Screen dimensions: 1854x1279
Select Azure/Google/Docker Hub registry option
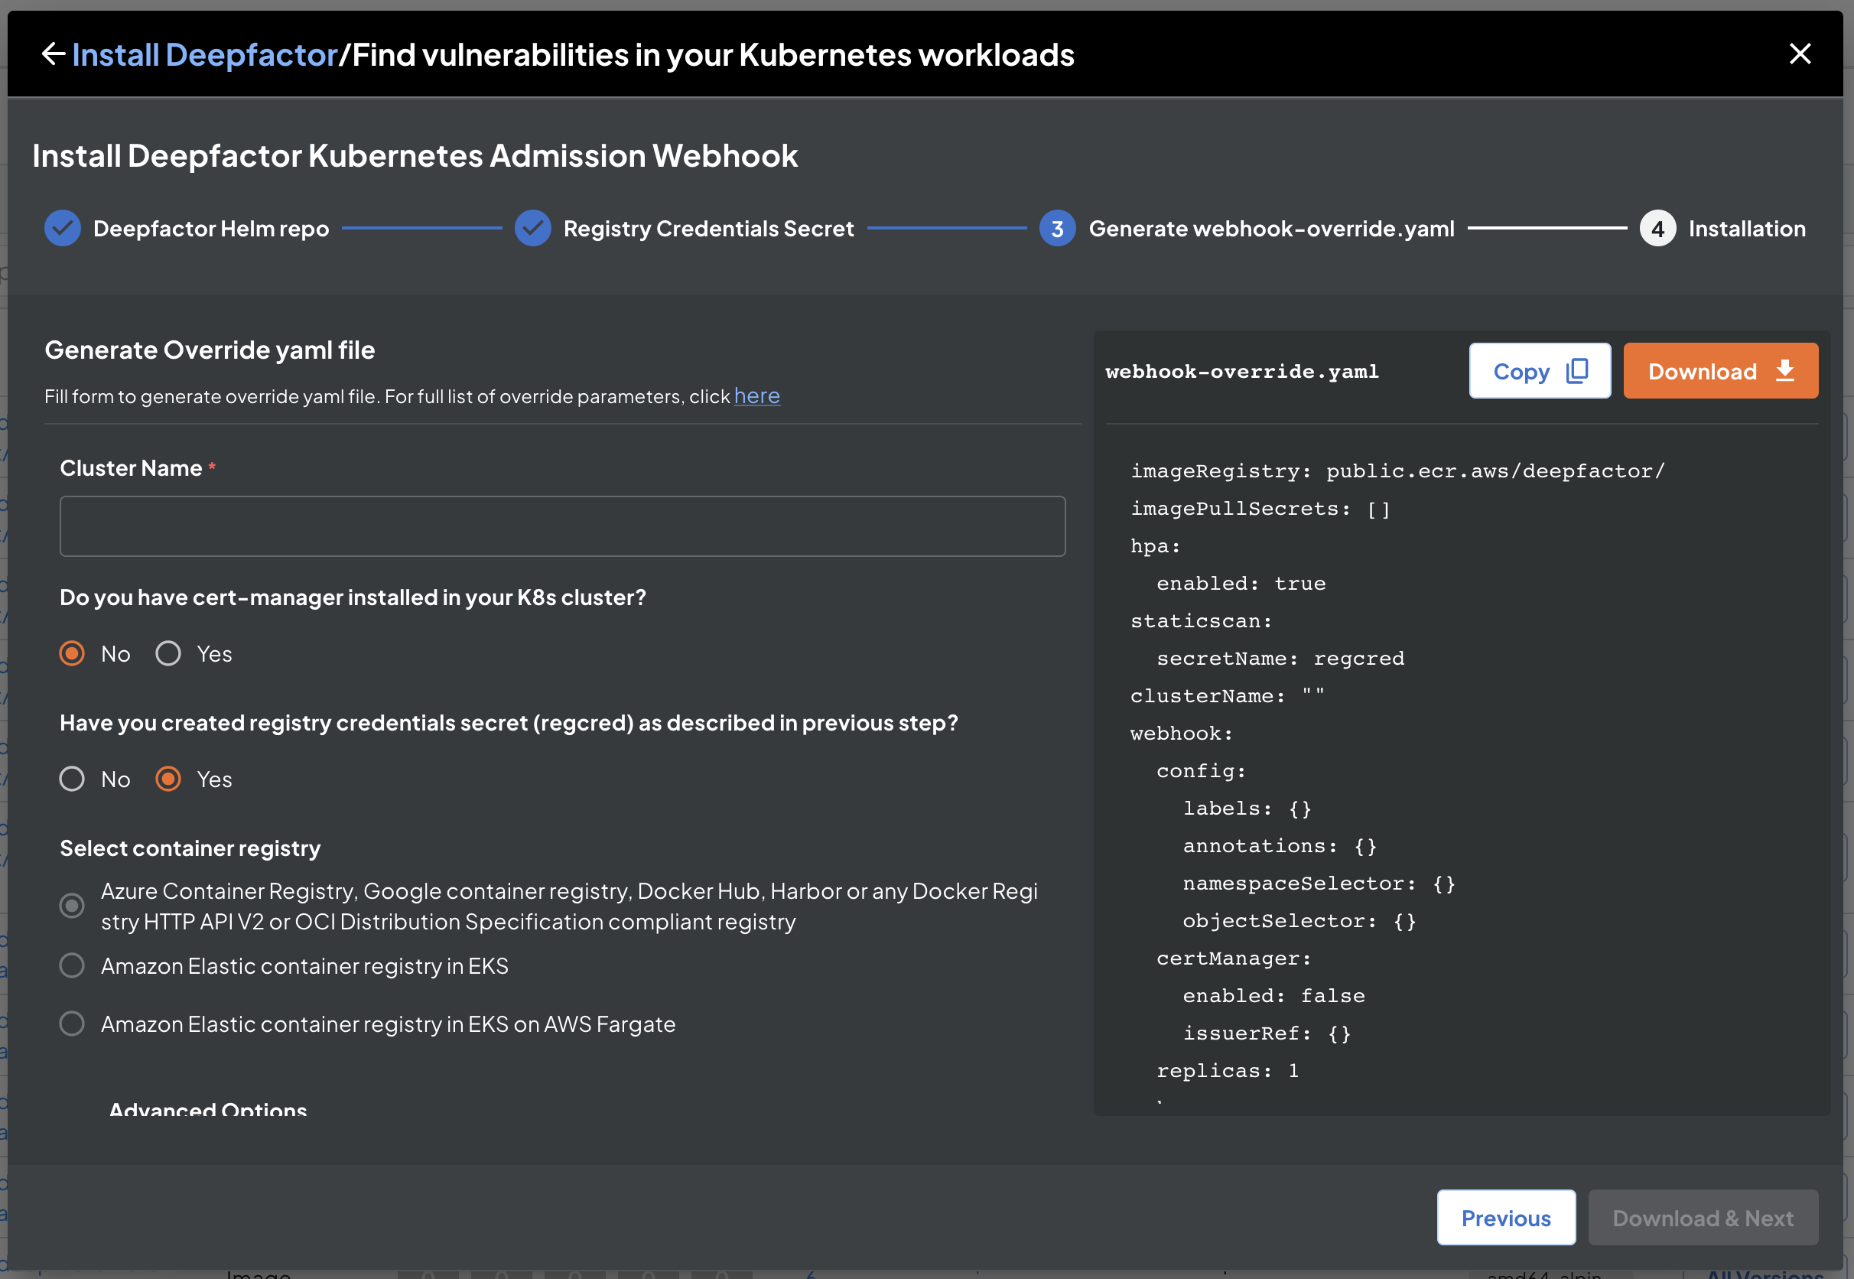click(72, 906)
